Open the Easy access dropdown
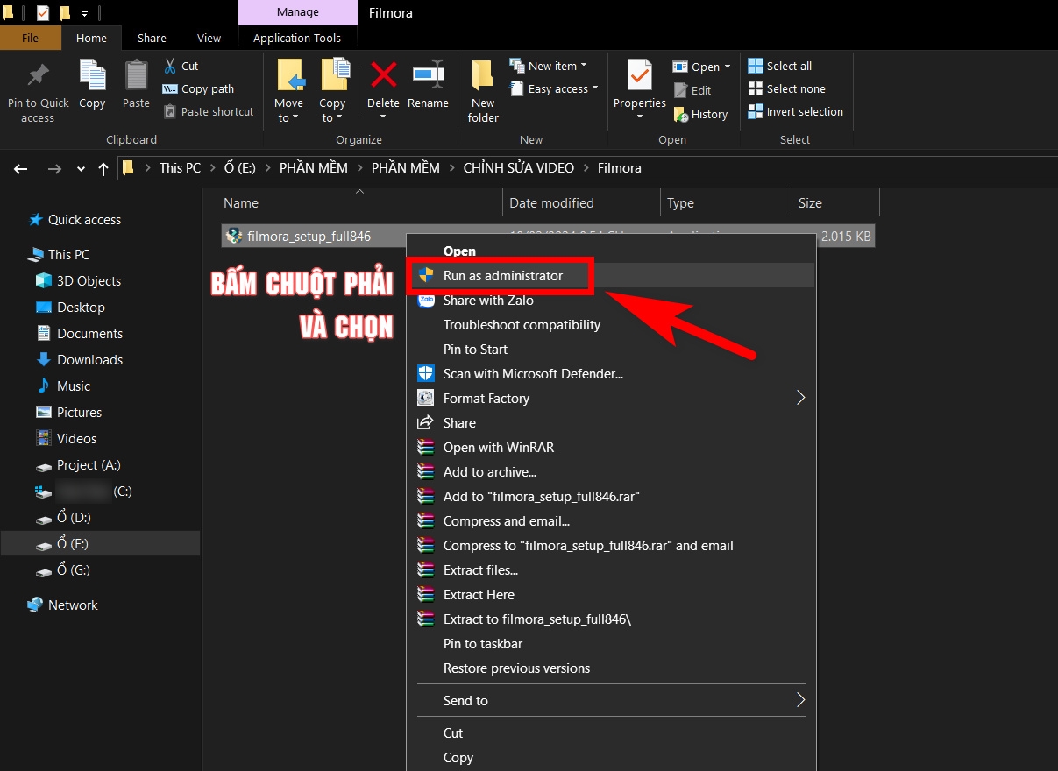Screen dimensions: 1058x771 coord(553,88)
